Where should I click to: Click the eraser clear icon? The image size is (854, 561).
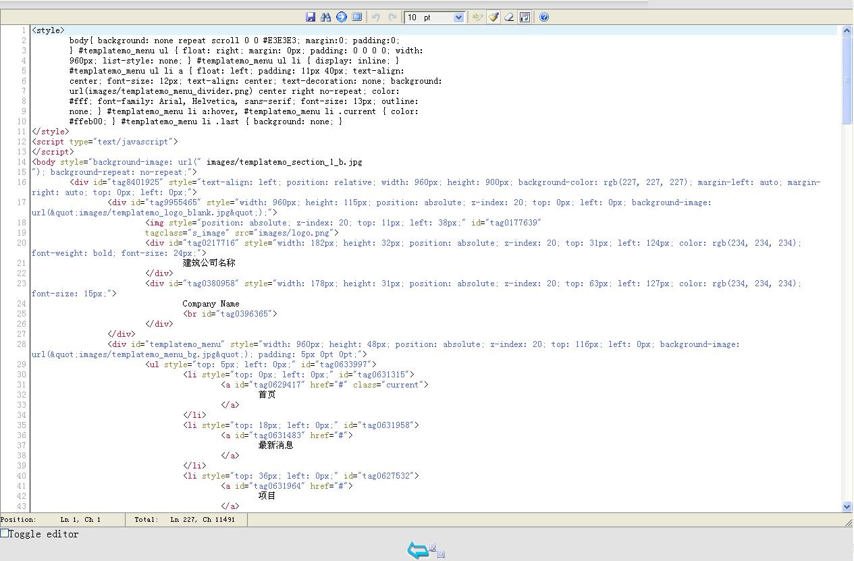coord(509,17)
